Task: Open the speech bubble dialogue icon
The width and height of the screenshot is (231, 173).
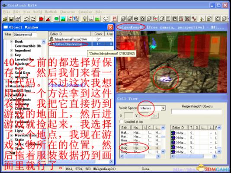Action: pyautogui.click(x=106, y=19)
